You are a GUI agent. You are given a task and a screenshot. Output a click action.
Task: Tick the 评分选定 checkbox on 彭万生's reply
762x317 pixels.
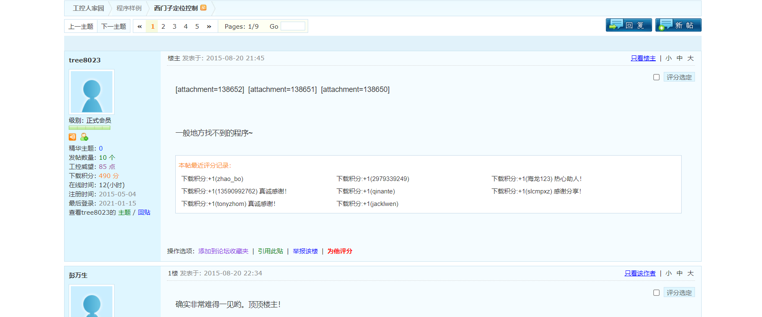tap(656, 293)
